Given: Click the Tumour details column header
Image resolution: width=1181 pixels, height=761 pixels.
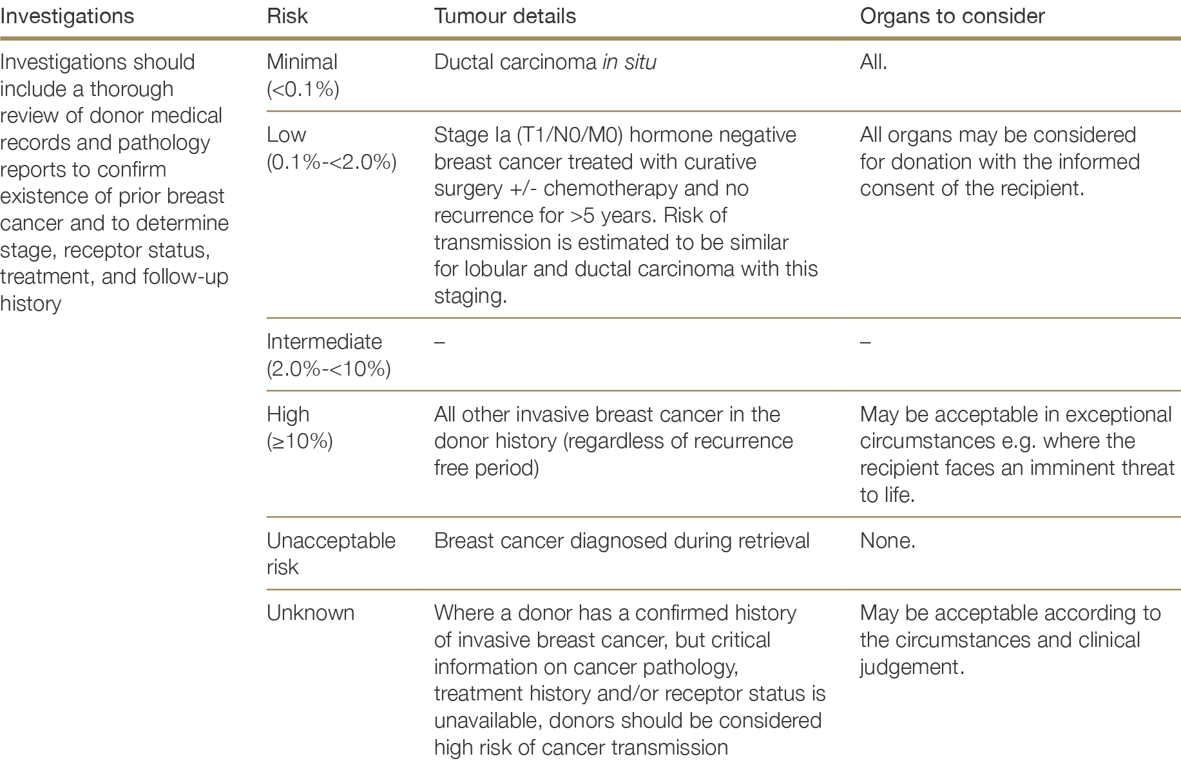Looking at the screenshot, I should [505, 16].
